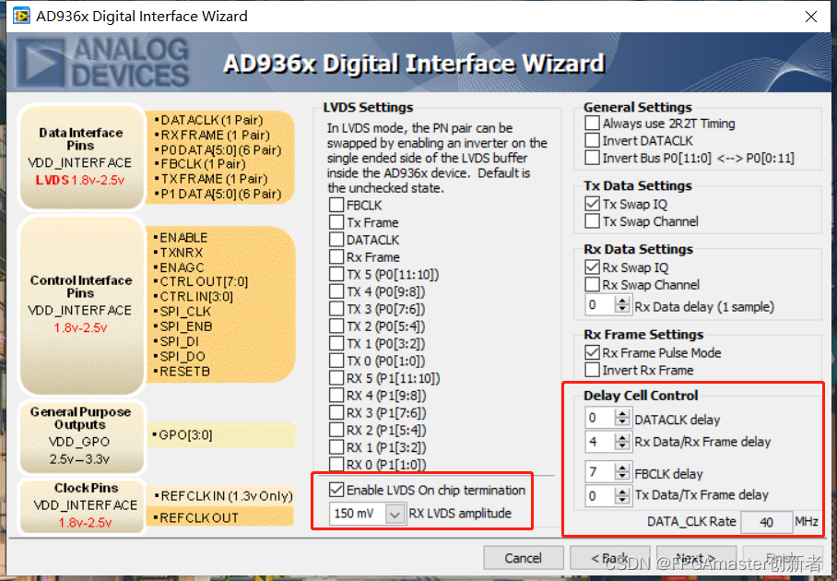
Task: Click the Rx Data/Rx Frame delay stepper
Action: [622, 441]
